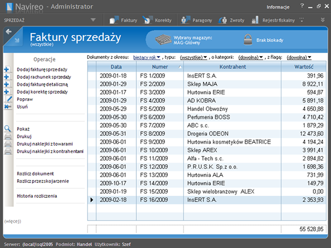Click the Paragony toolbar icon
Viewport: 331px width, 248px height.
[186, 20]
